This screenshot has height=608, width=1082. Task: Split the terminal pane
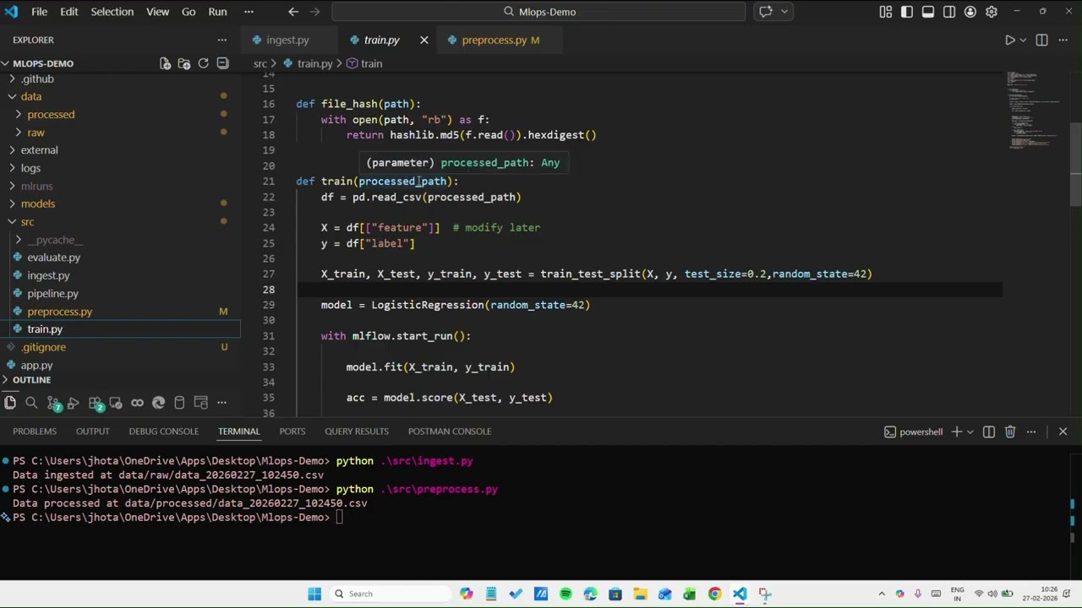988,432
